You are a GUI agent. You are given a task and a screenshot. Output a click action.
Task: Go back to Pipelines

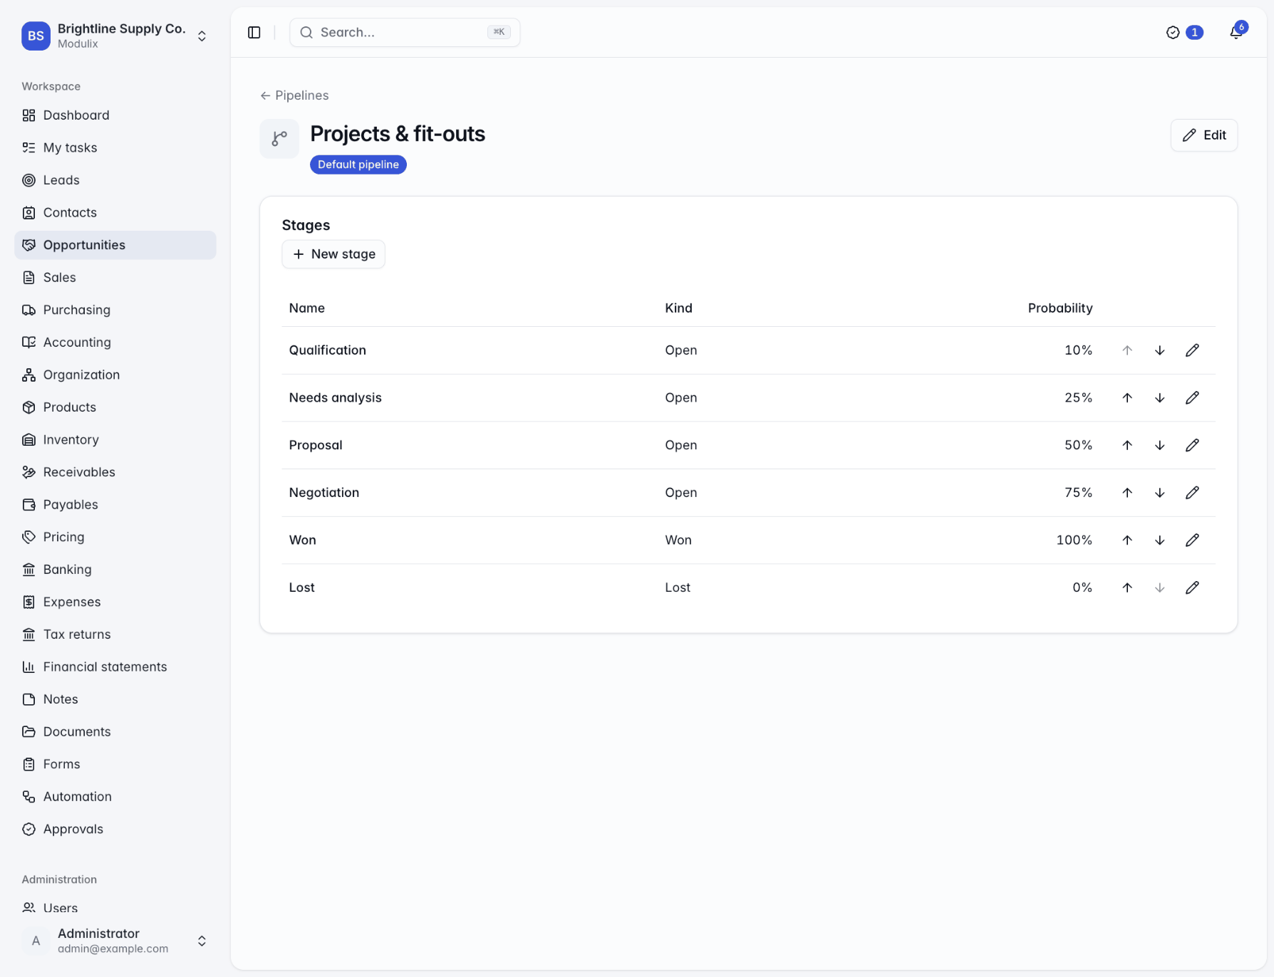click(294, 95)
